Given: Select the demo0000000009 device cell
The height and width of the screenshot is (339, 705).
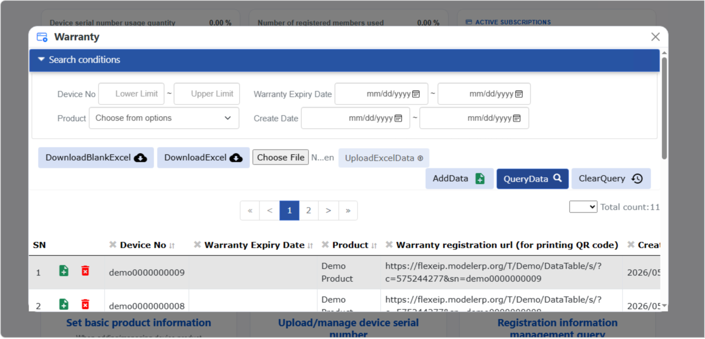Looking at the screenshot, I should (x=147, y=272).
